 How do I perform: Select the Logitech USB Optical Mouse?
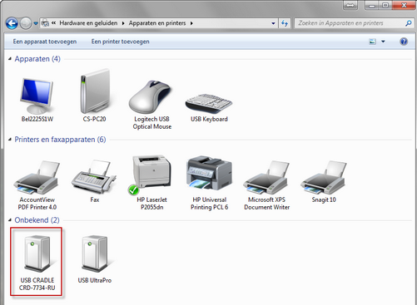[151, 105]
